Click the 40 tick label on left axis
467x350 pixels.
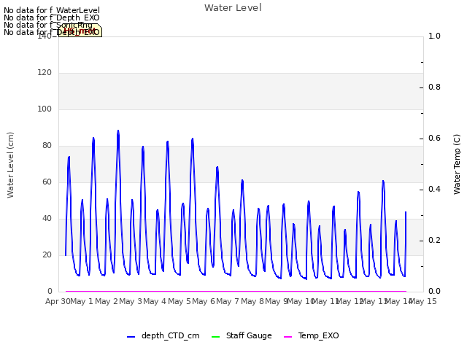pos(47,218)
